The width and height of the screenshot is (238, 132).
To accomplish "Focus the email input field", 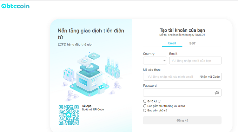I will coord(195,61).
